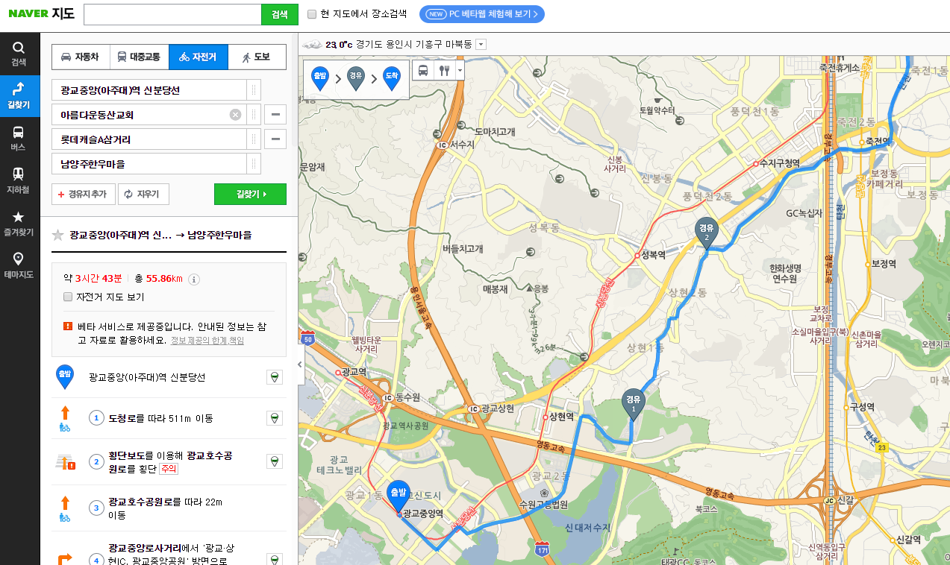Check the 자전거 지도 보기 checkbox
This screenshot has width=950, height=565.
(68, 297)
